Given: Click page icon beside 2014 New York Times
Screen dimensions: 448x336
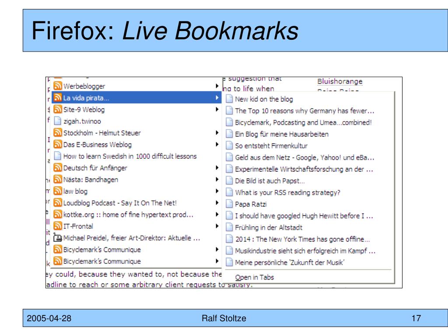Looking at the screenshot, I should pos(229,239).
